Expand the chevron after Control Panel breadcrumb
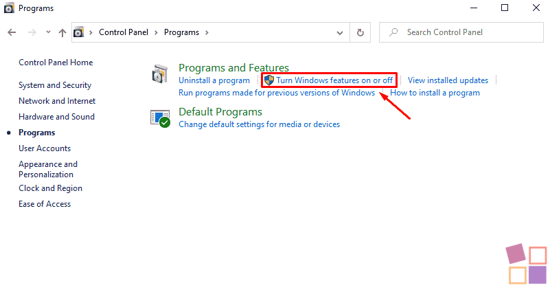Viewport: 550px width, 292px height. click(x=156, y=33)
